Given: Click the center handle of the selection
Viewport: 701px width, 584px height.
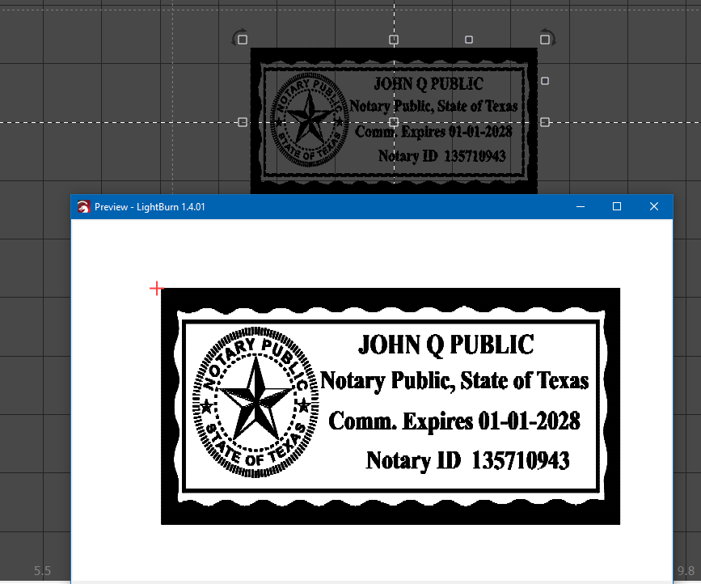Looking at the screenshot, I should click(x=394, y=122).
